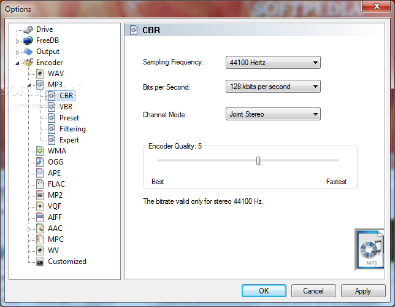Select the FLAC encoder label
The image size is (395, 307).
[56, 184]
